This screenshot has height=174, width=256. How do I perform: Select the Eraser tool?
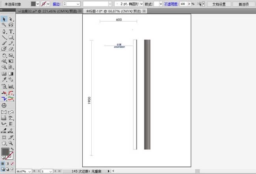coord(11,49)
